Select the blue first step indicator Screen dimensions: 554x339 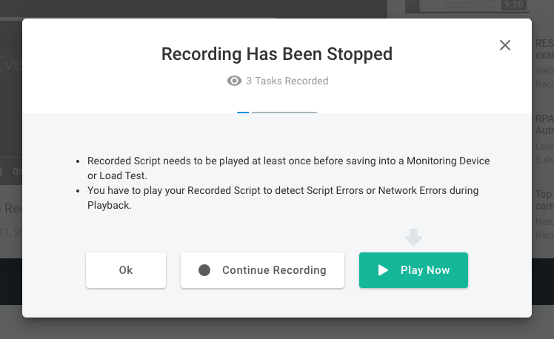pos(243,113)
